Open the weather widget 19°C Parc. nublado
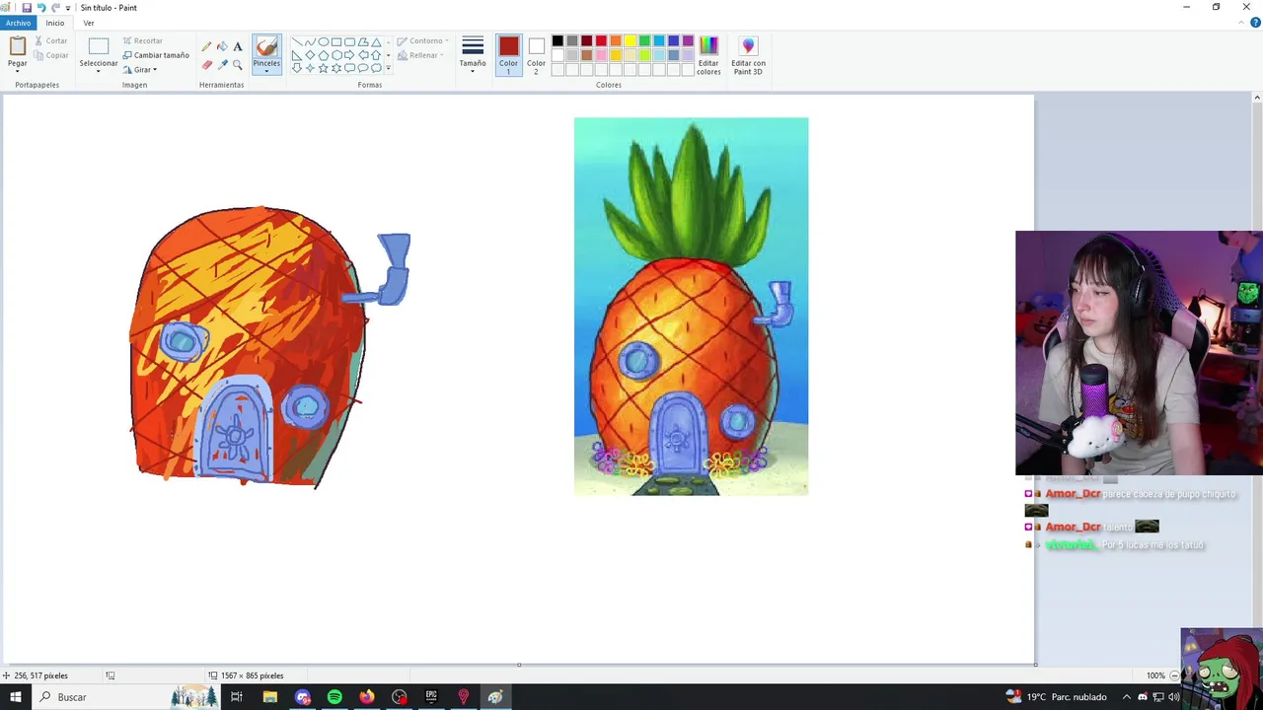 tap(1057, 697)
